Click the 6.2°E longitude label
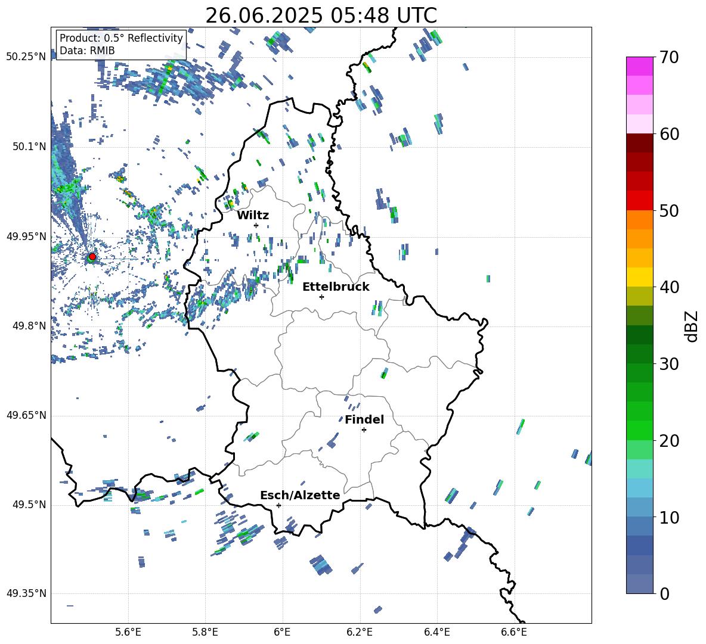 click(360, 632)
